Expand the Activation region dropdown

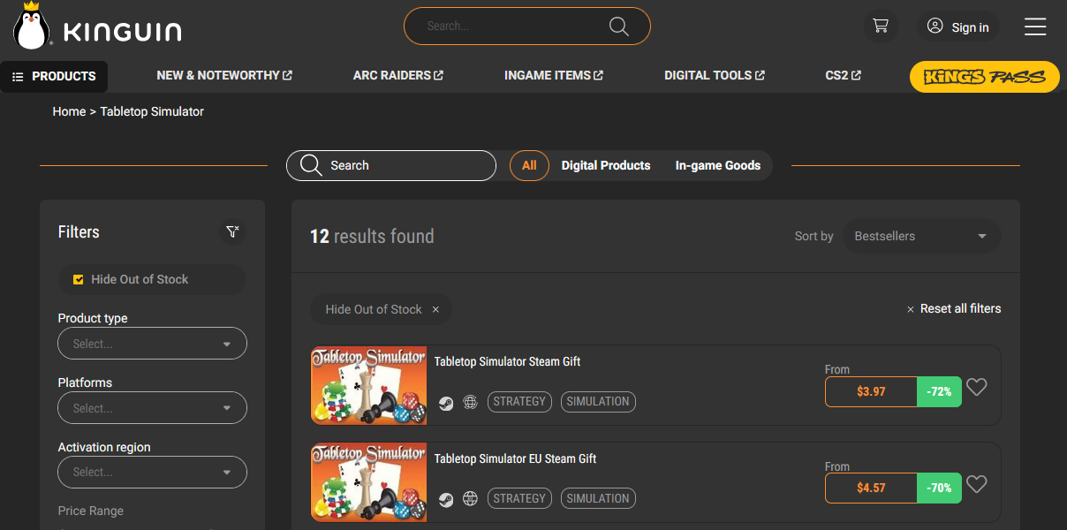[152, 472]
